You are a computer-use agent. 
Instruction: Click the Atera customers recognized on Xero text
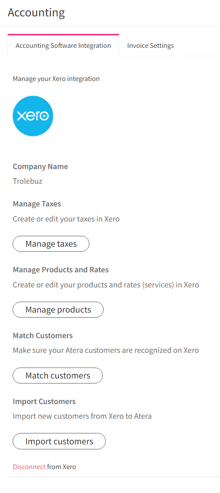106,350
